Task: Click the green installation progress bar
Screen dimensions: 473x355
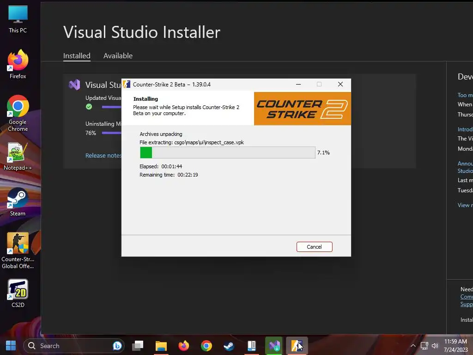Action: click(x=227, y=153)
